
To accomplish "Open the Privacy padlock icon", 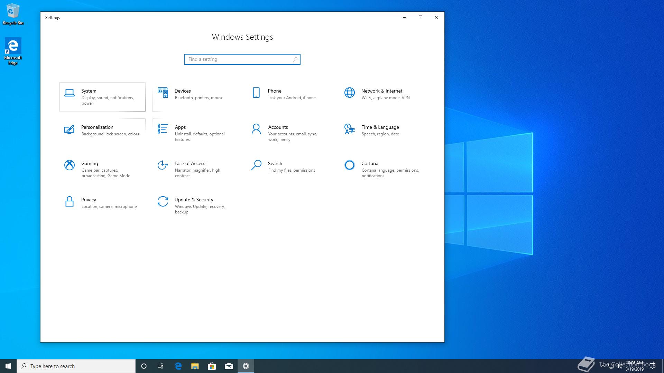I will click(x=70, y=201).
